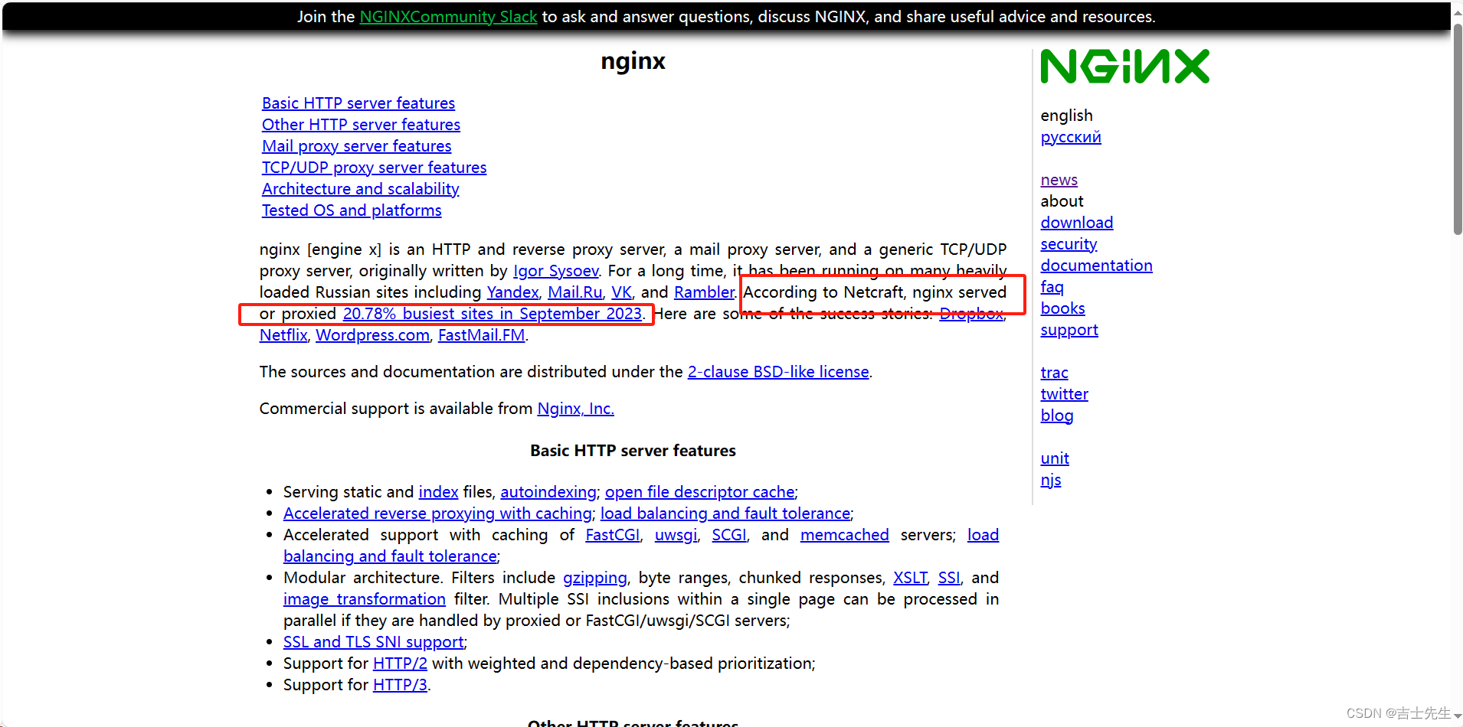Click the 'nginx' page heading
The width and height of the screenshot is (1463, 727).
click(633, 61)
